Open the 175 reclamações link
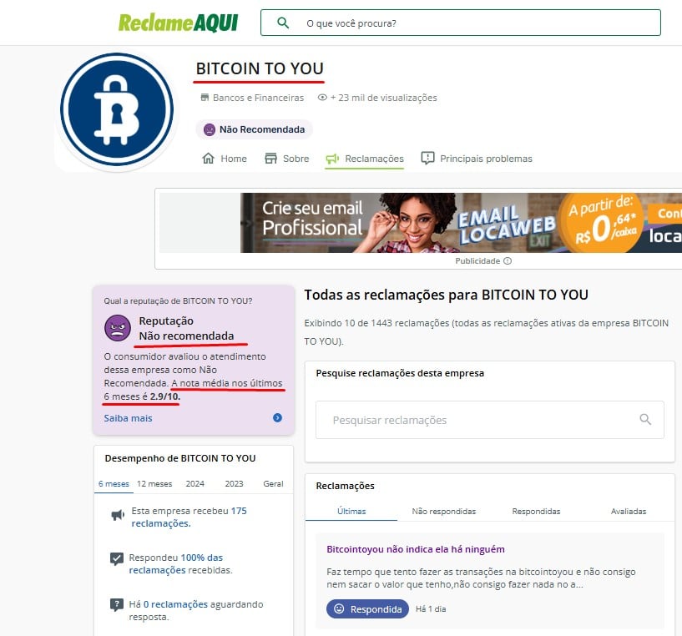682x636 pixels. click(189, 517)
